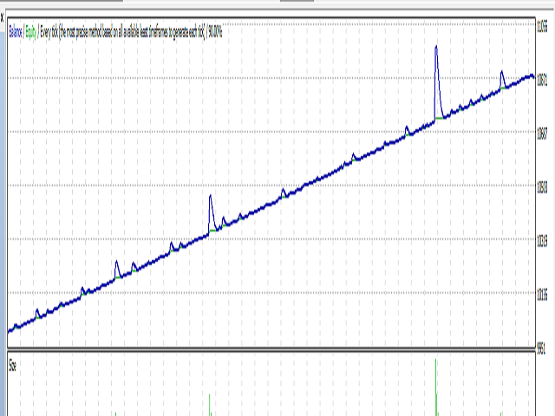Viewport: 555px width, 416px height.
Task: Click the 10872 value on the vertical axis
Action: [541, 81]
